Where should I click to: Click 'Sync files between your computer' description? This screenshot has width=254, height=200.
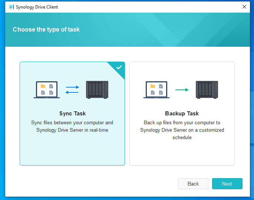(72, 126)
